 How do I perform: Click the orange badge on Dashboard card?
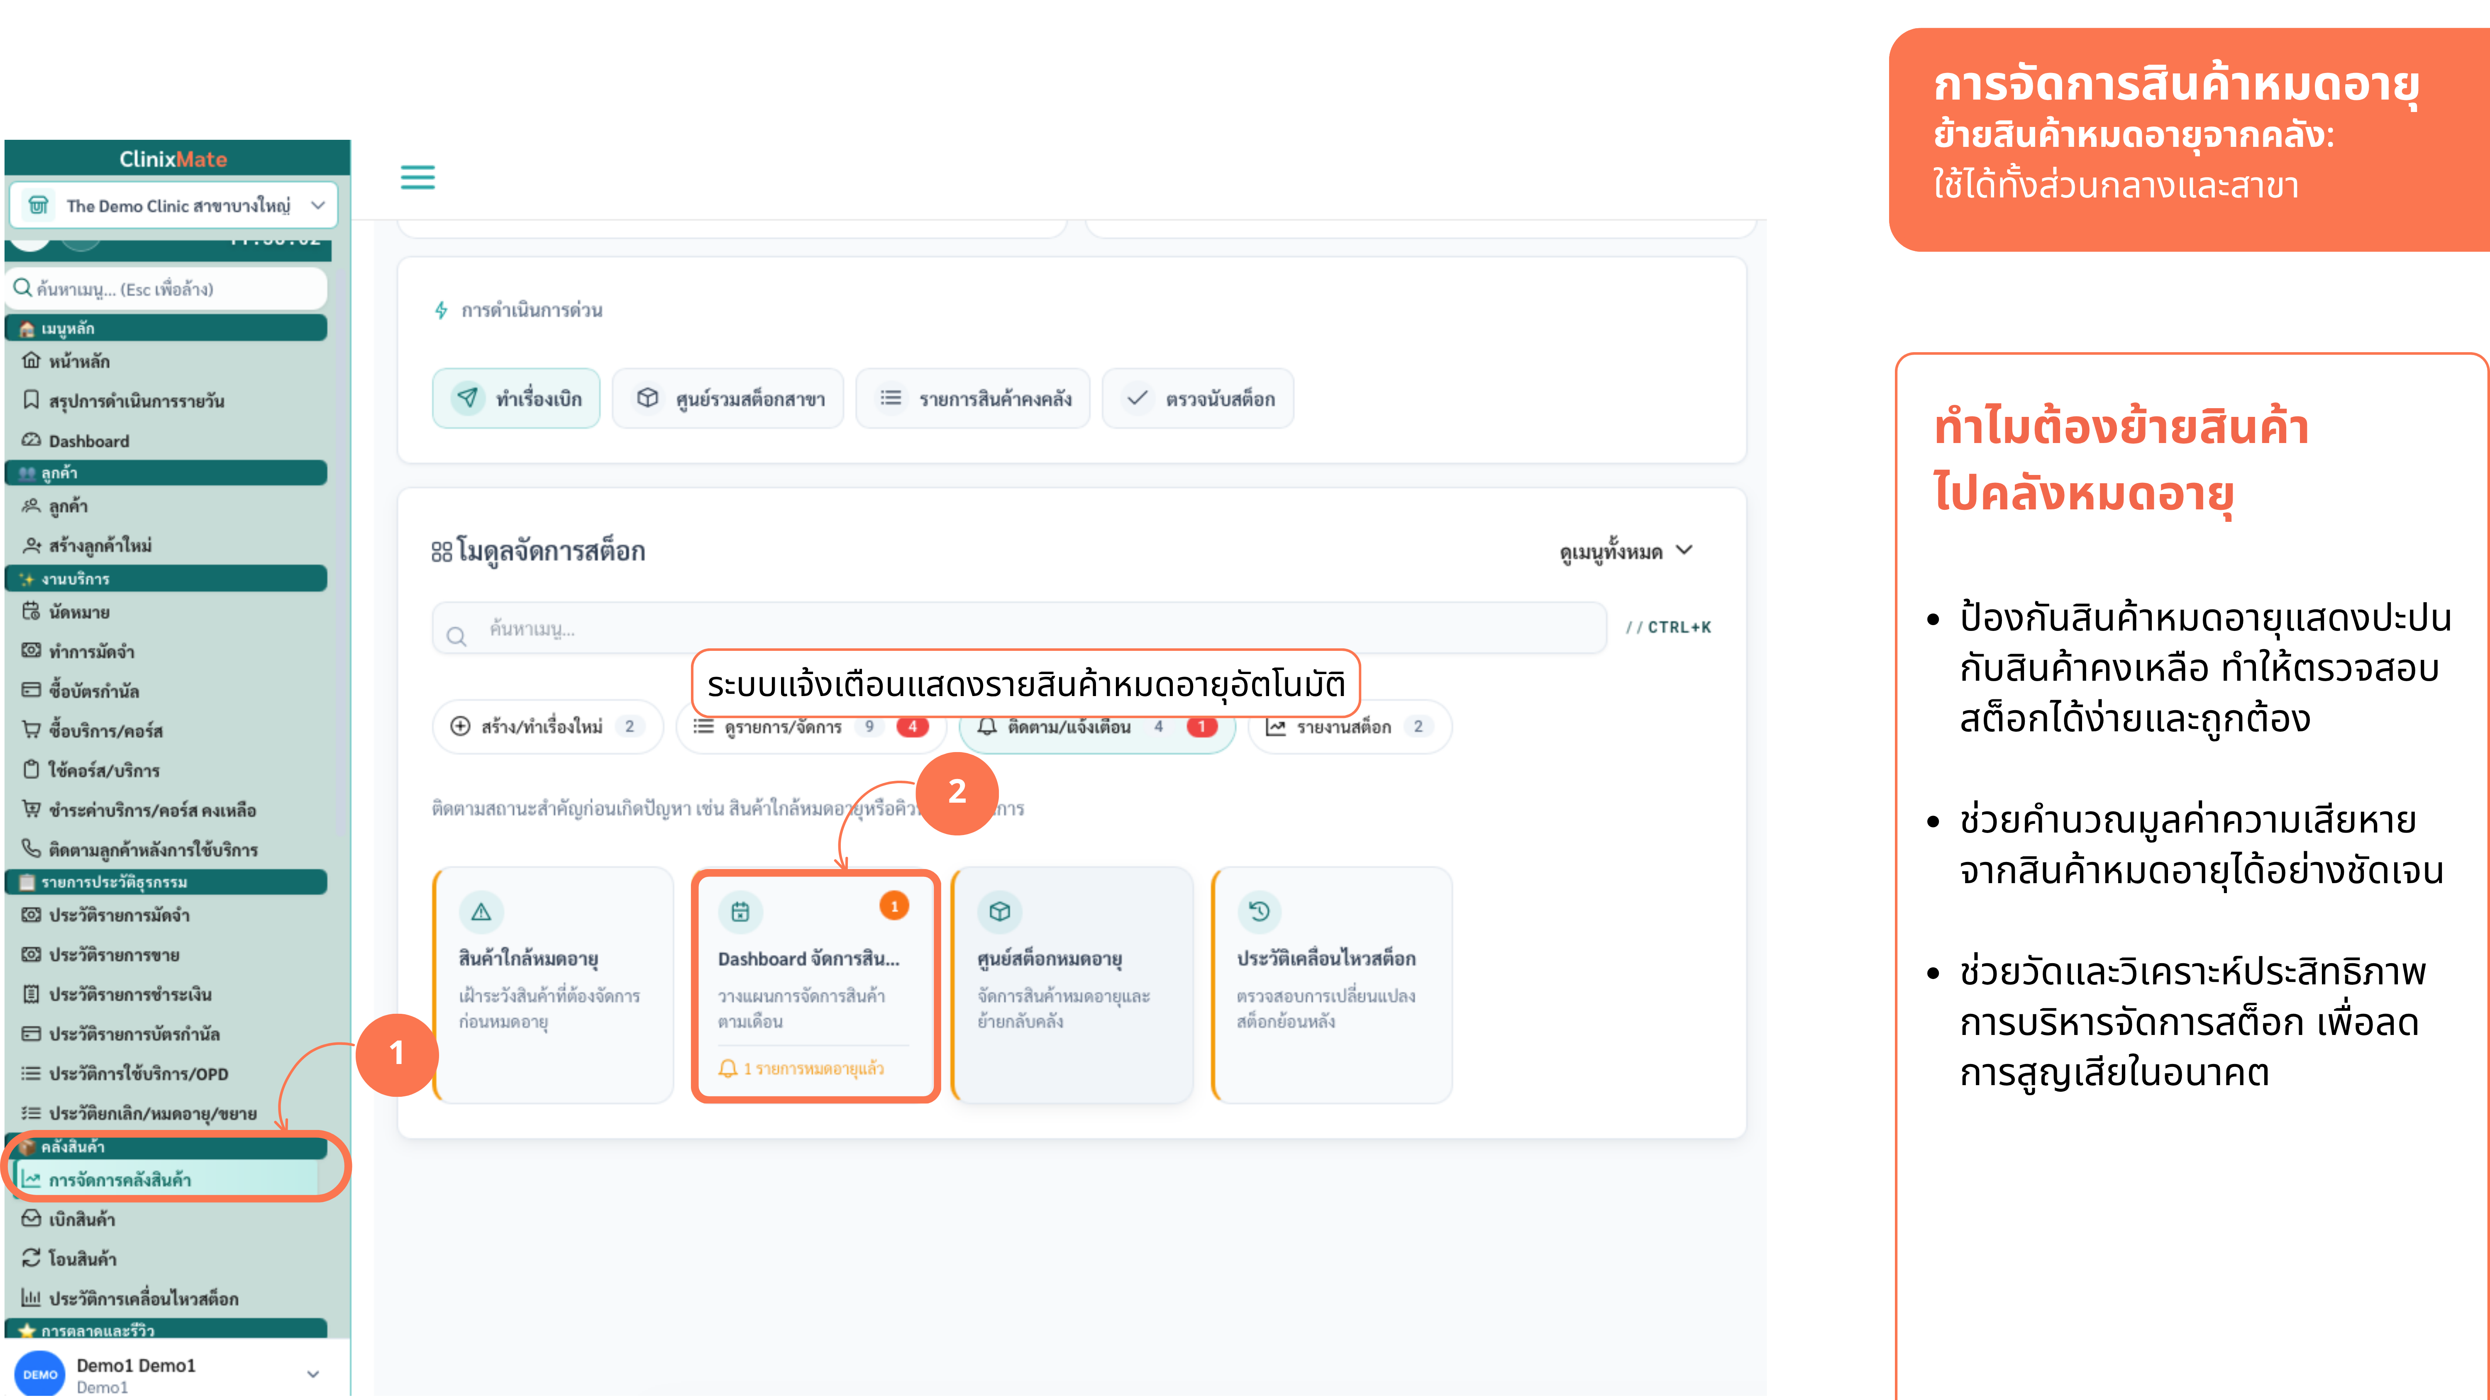point(894,905)
